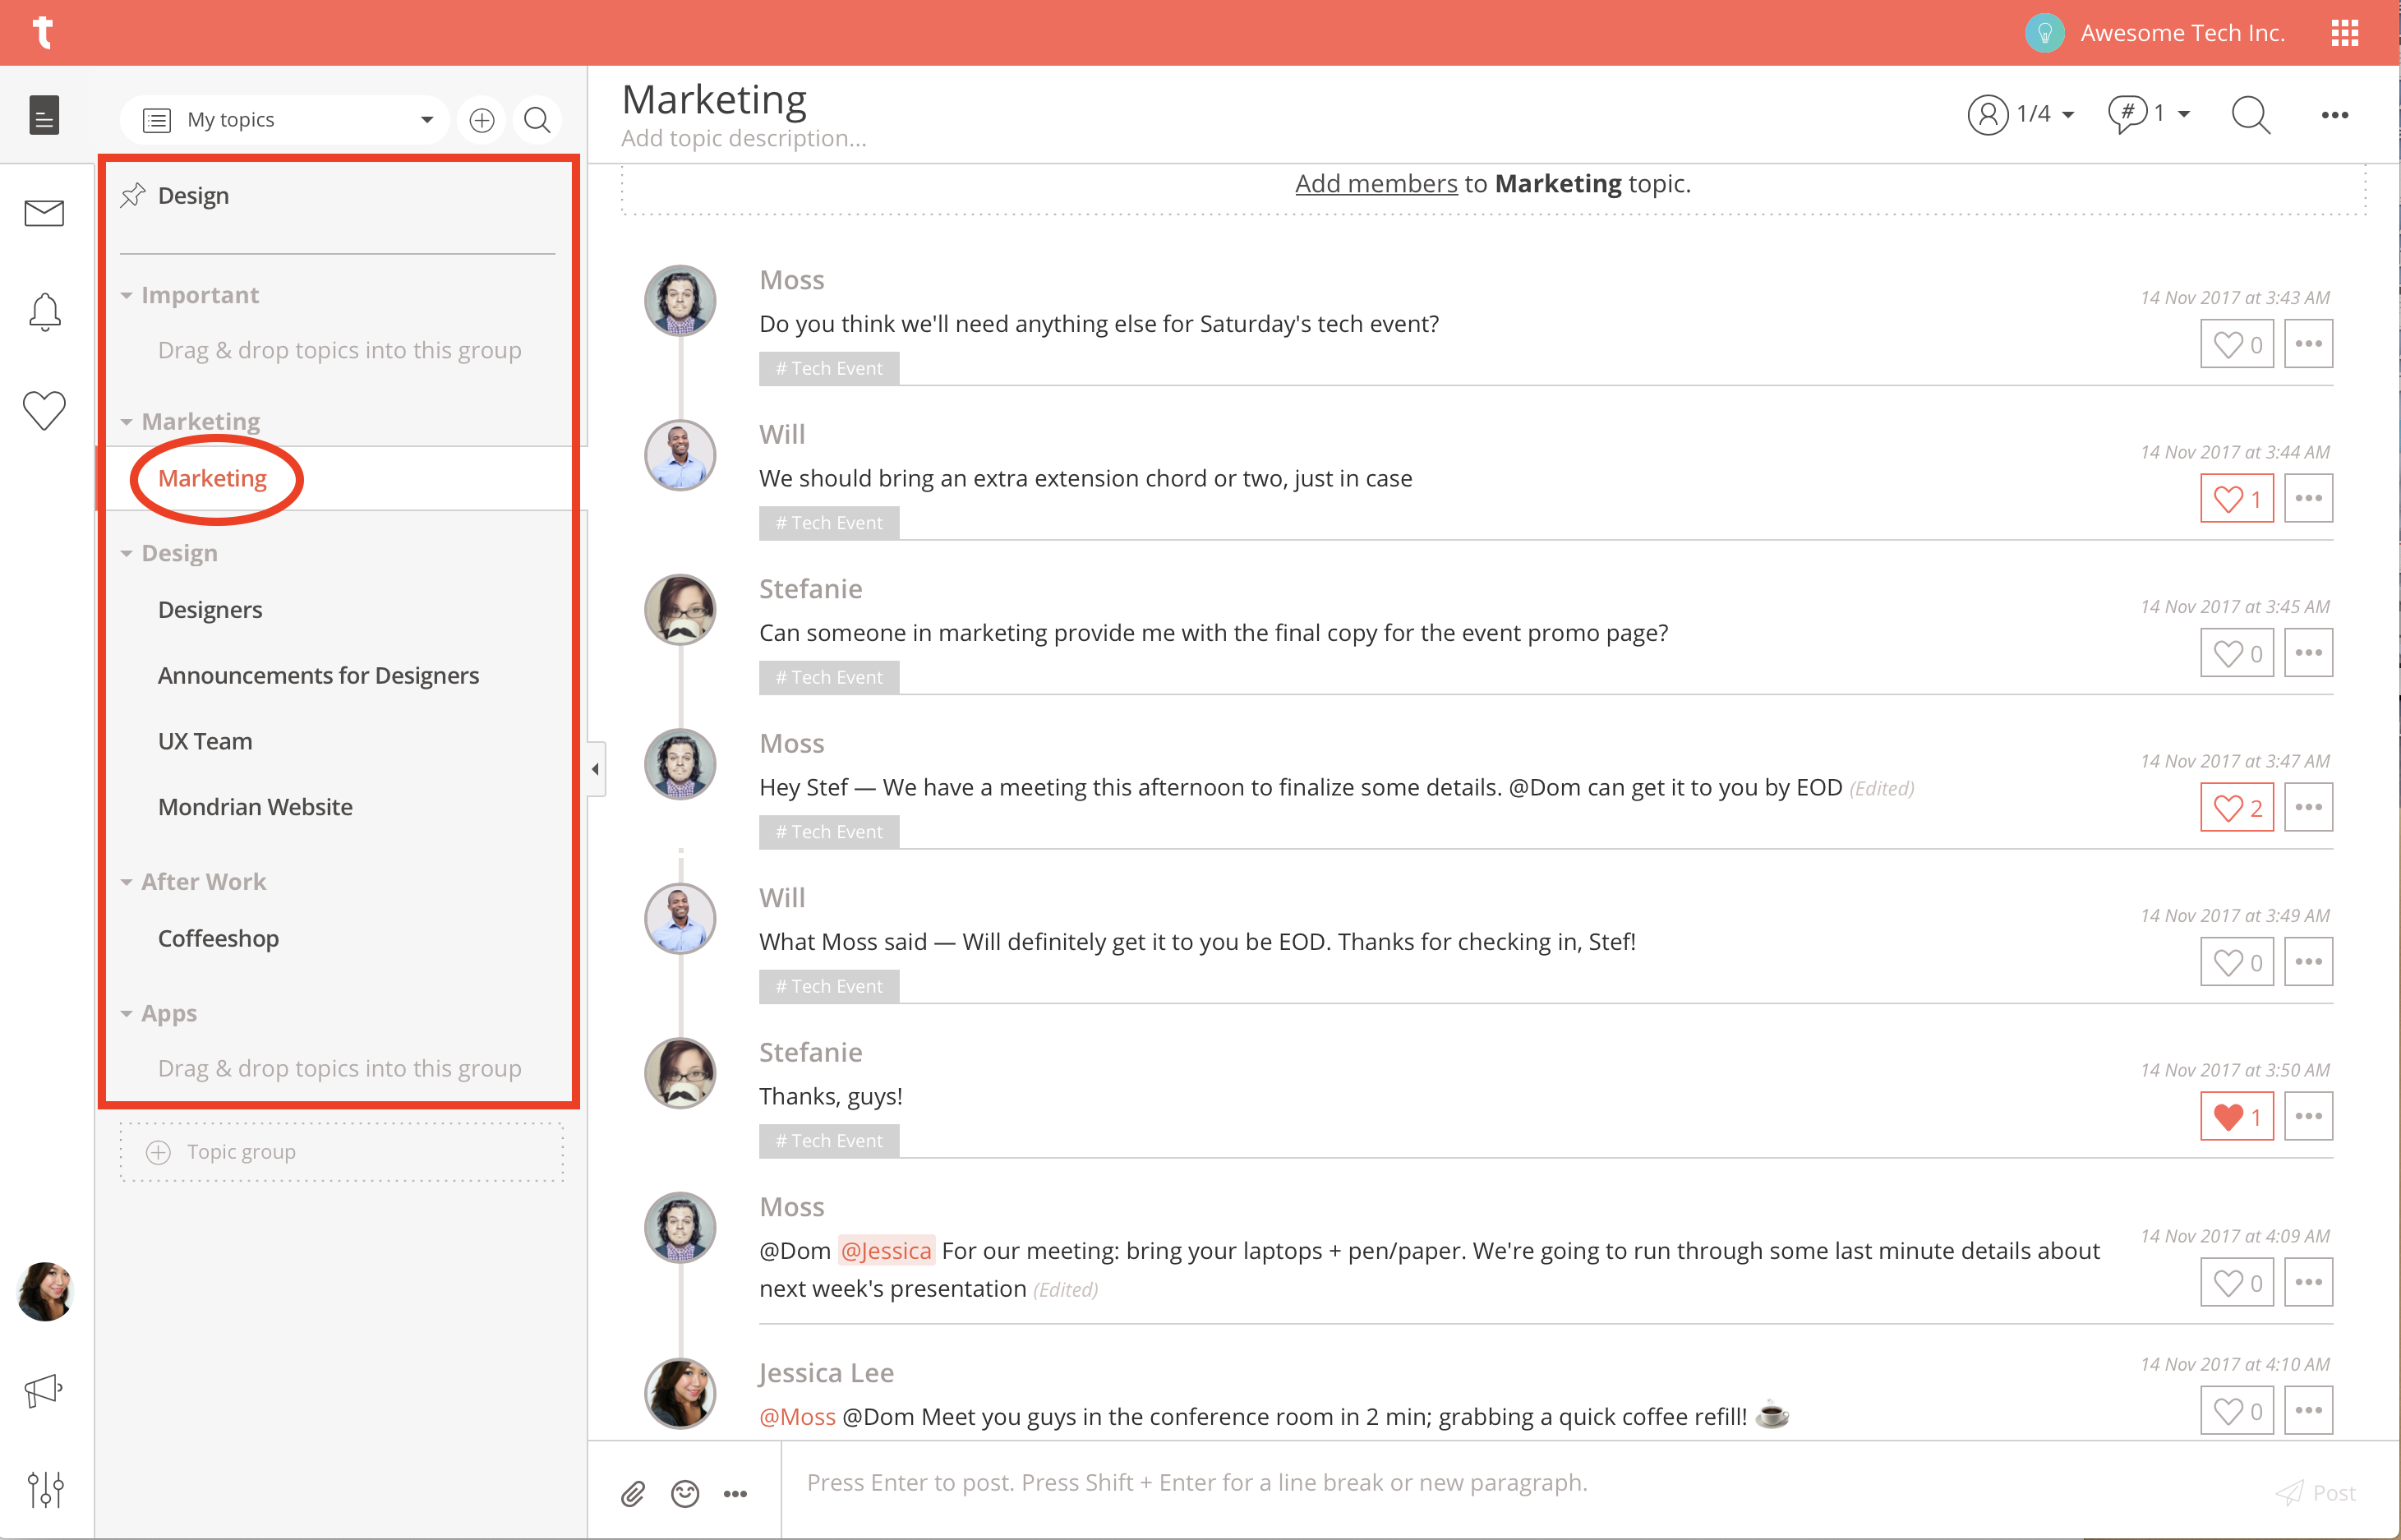Image resolution: width=2401 pixels, height=1540 pixels.
Task: Collapse the Design topic group
Action: 126,554
